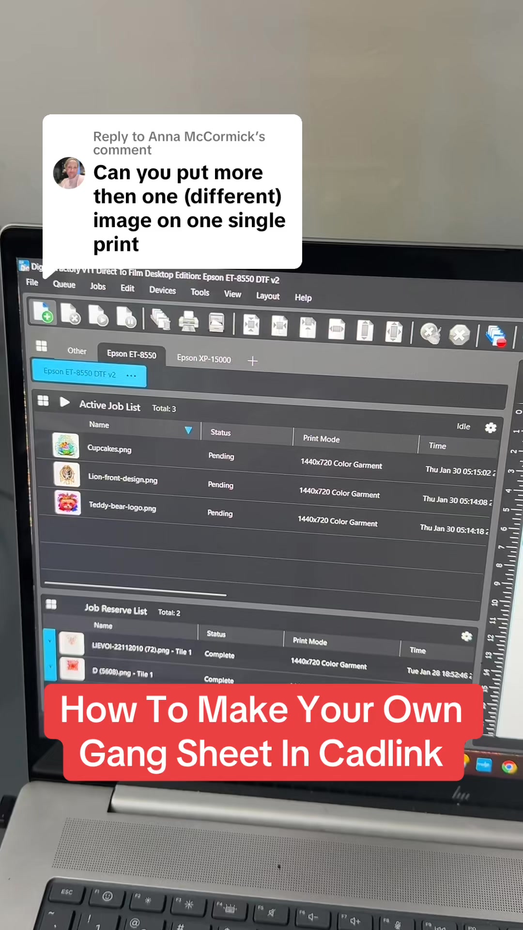Click Pending status of Cupcakes.png
The height and width of the screenshot is (930, 523).
(221, 456)
